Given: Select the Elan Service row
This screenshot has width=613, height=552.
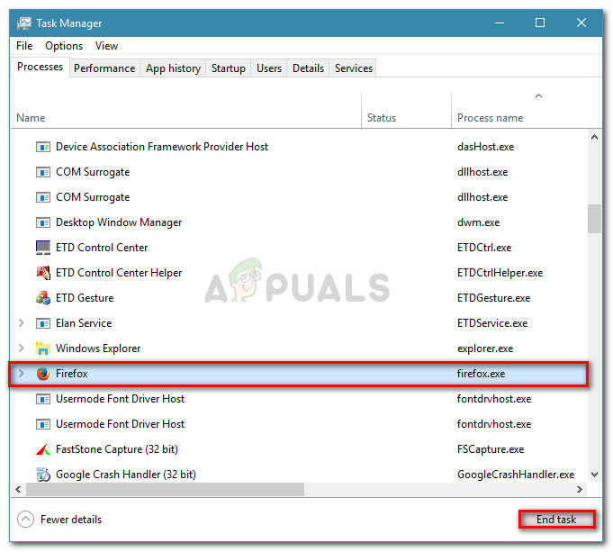Looking at the screenshot, I should tap(299, 323).
